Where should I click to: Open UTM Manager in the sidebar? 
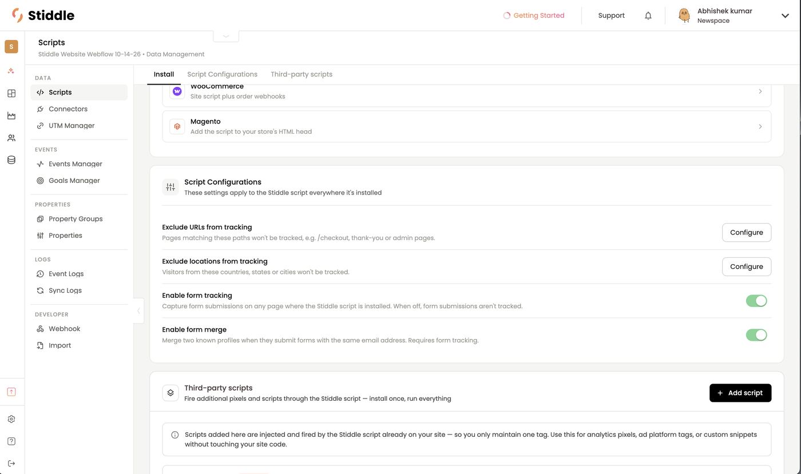pos(79,125)
